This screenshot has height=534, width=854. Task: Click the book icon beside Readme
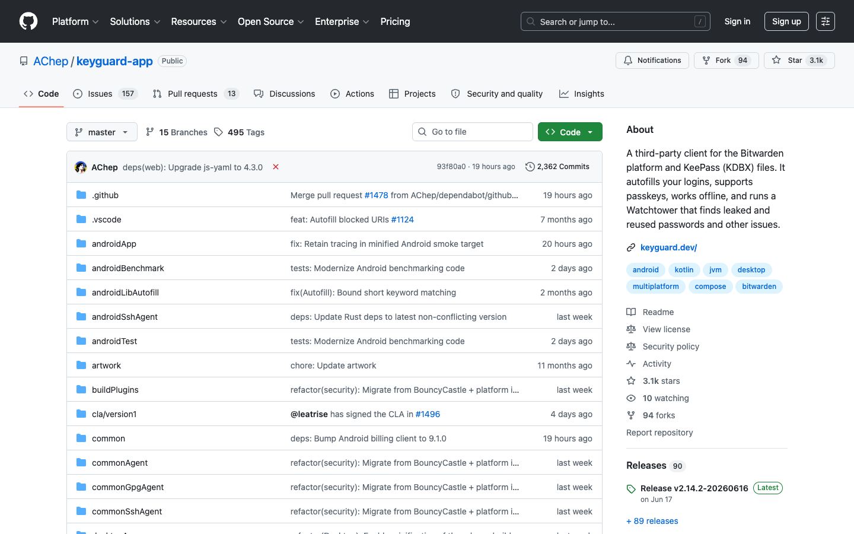point(631,312)
